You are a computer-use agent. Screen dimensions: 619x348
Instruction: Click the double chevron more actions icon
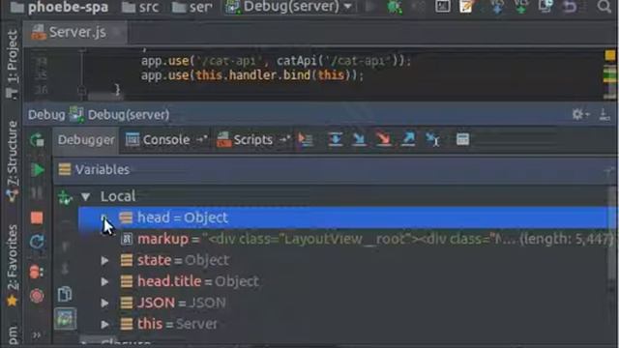coord(37,335)
